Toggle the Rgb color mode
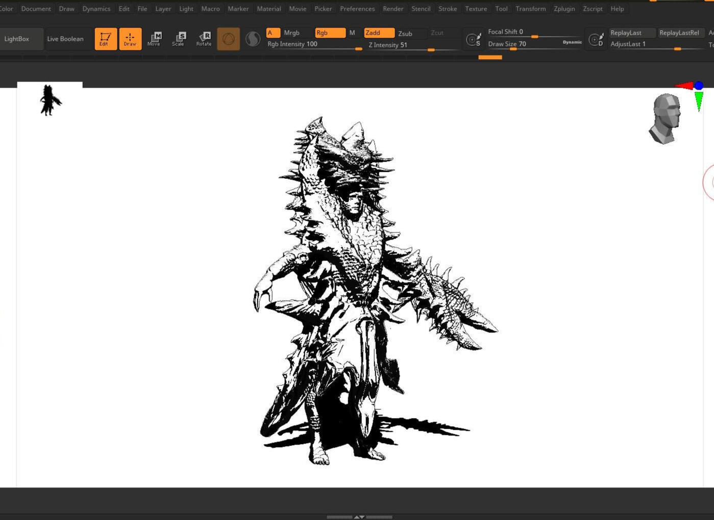Screen dimensions: 714x520 (x=330, y=33)
